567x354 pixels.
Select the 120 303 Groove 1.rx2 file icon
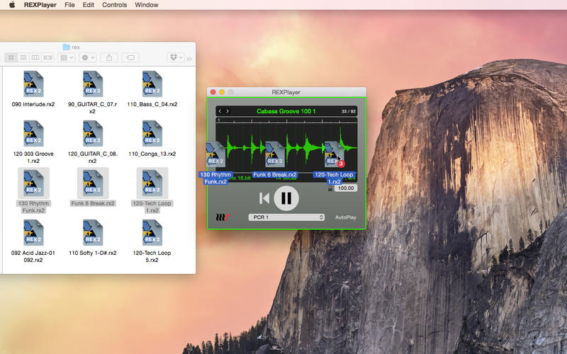[33, 133]
